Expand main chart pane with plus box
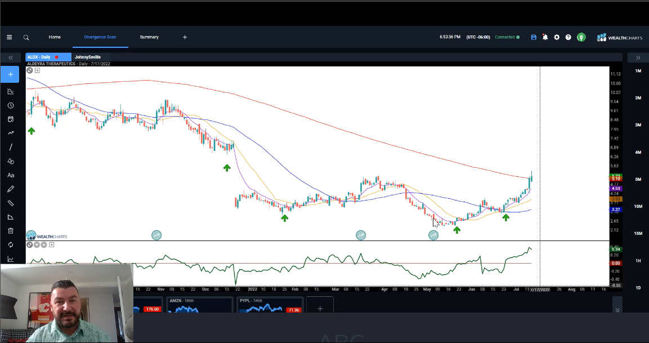This screenshot has height=343, width=649. pos(37,70)
